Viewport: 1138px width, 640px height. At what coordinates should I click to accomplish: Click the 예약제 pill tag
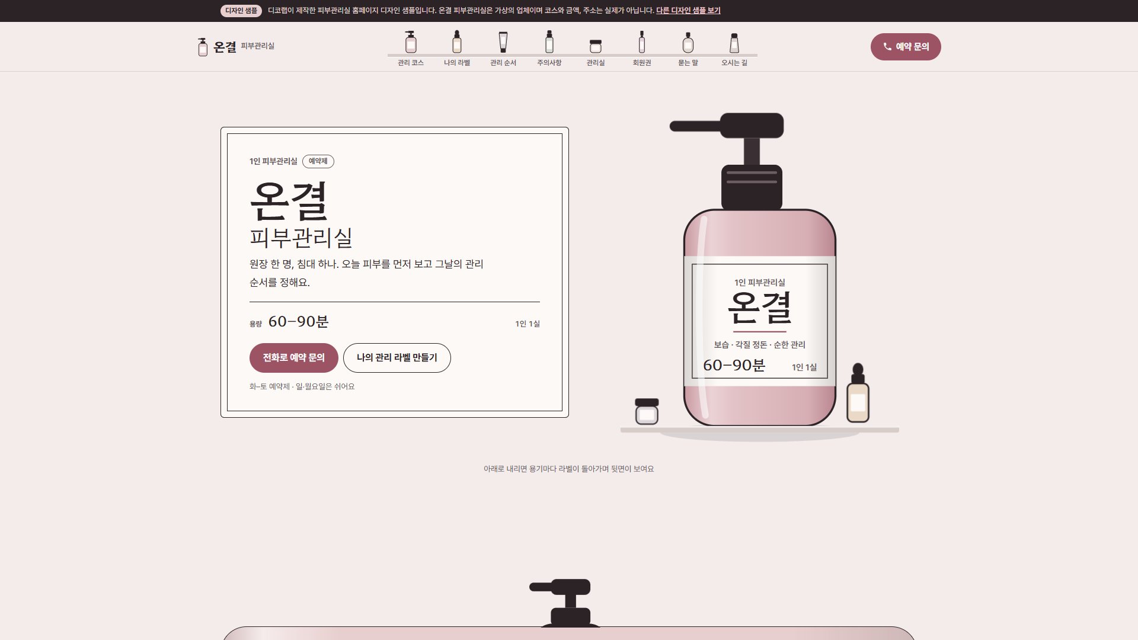pos(318,161)
